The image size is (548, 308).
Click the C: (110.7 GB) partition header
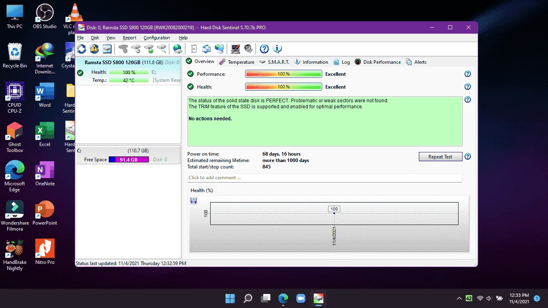128,150
